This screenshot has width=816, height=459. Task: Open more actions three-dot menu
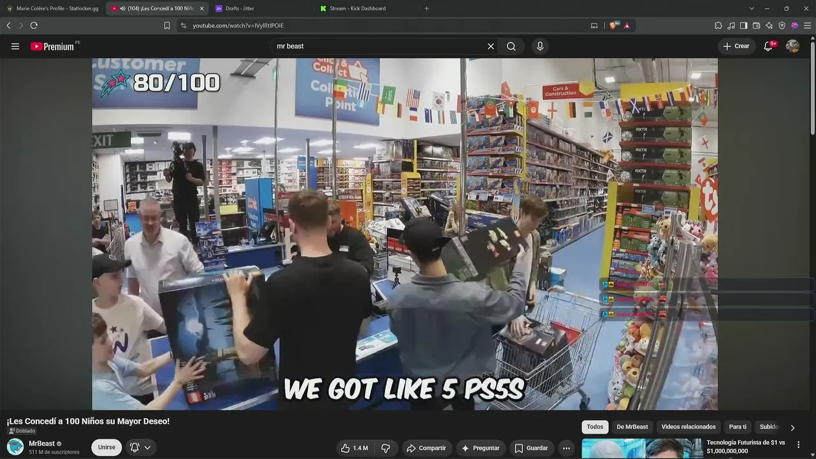pyautogui.click(x=566, y=448)
